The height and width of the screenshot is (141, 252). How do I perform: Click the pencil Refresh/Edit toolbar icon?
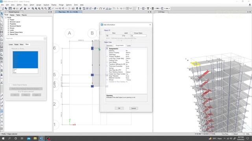[21, 8]
